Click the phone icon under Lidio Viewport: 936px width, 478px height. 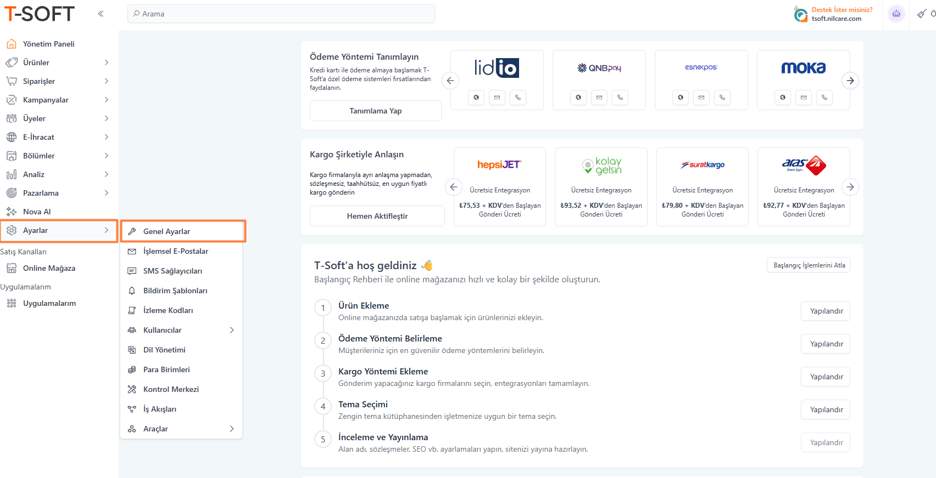[517, 98]
